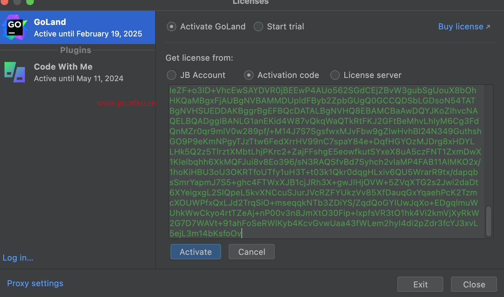Click the Exit button
This screenshot has width=504, height=297.
[x=420, y=284]
